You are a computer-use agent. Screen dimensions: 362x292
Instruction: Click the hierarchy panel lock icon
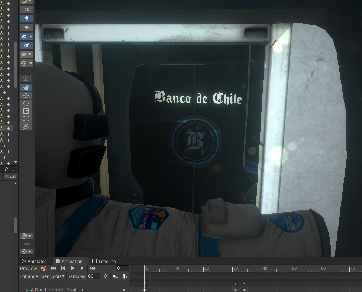(x=7, y=169)
